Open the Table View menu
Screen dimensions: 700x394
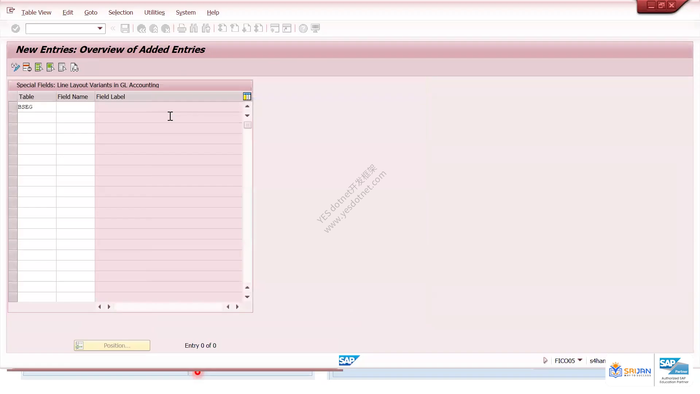tap(36, 12)
